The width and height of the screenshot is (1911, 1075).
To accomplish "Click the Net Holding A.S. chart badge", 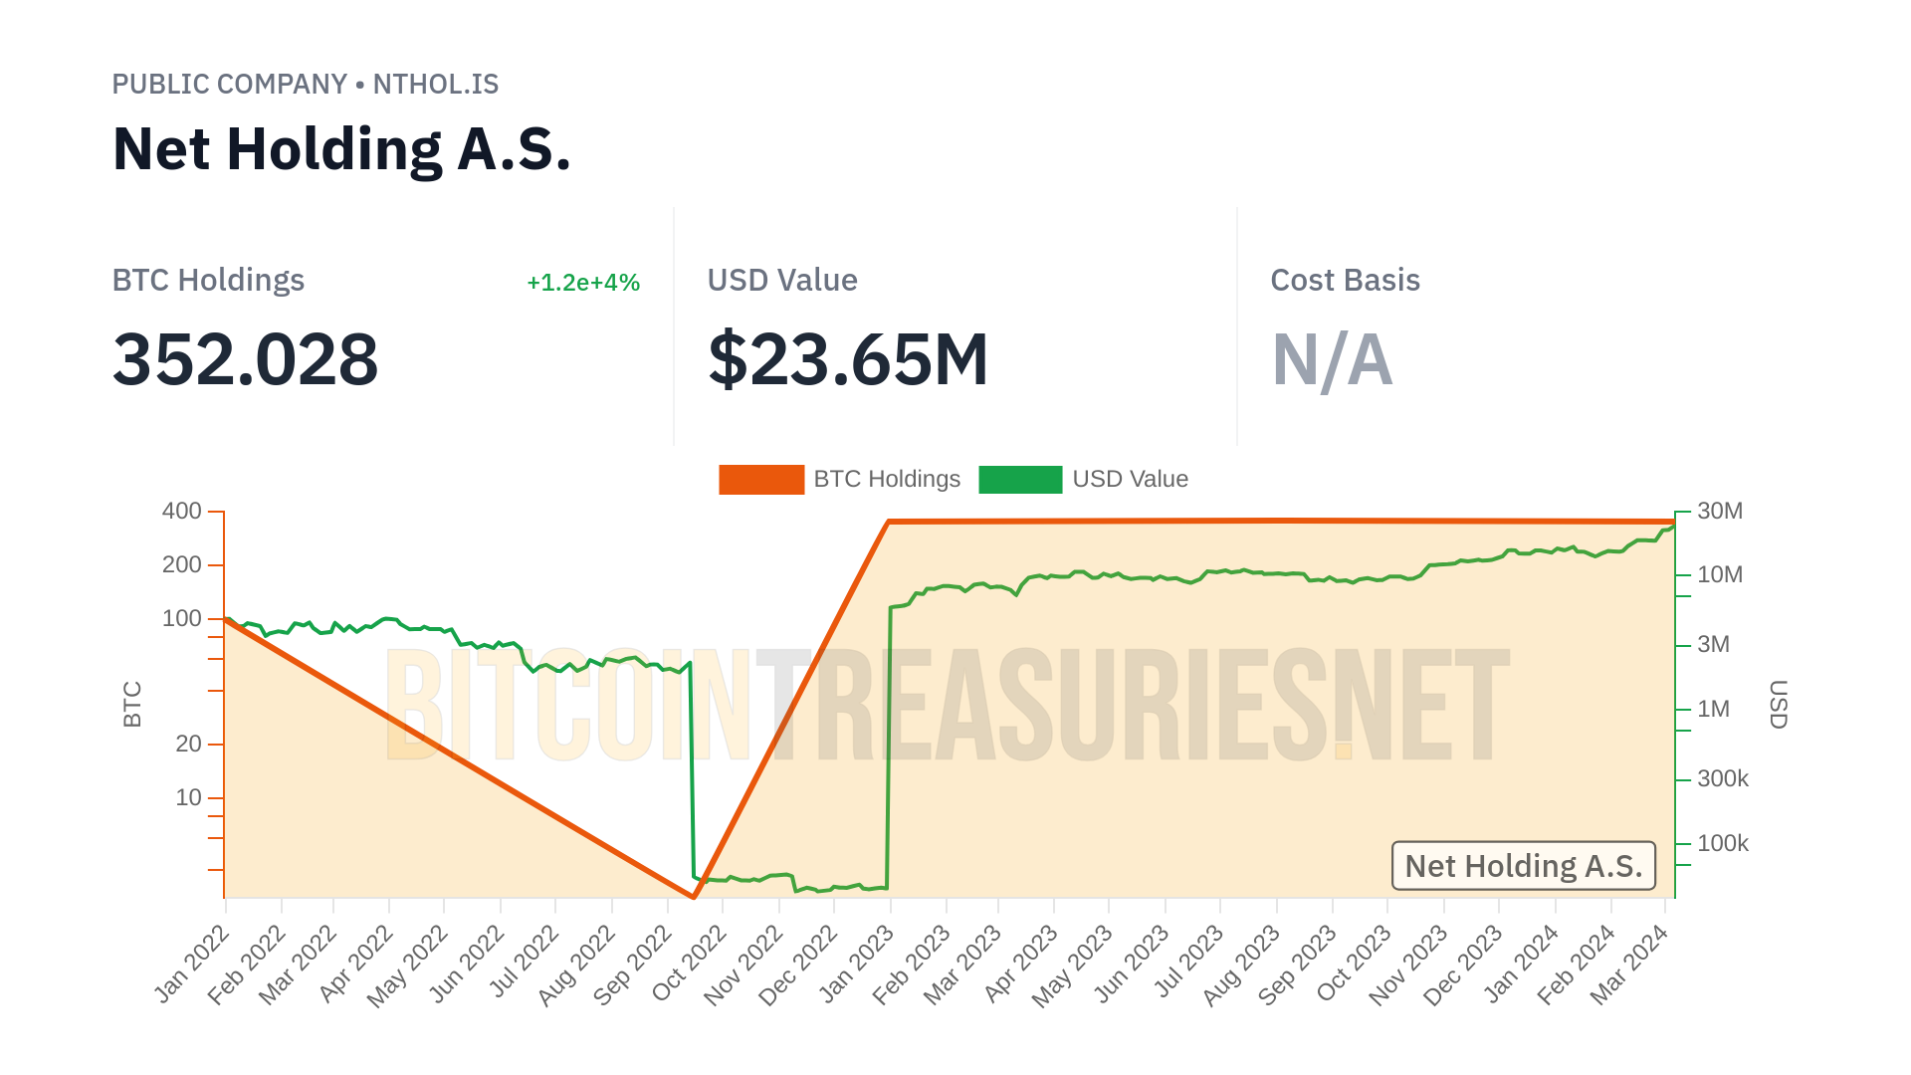I will (x=1523, y=866).
